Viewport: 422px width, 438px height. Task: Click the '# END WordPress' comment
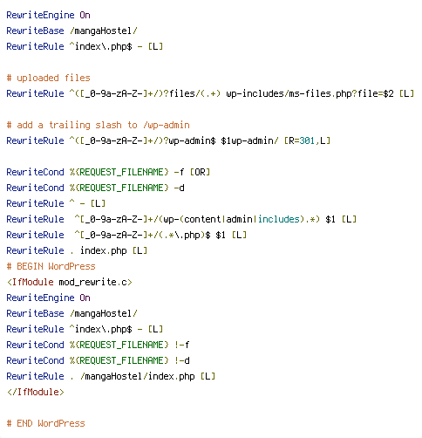pyautogui.click(x=45, y=423)
